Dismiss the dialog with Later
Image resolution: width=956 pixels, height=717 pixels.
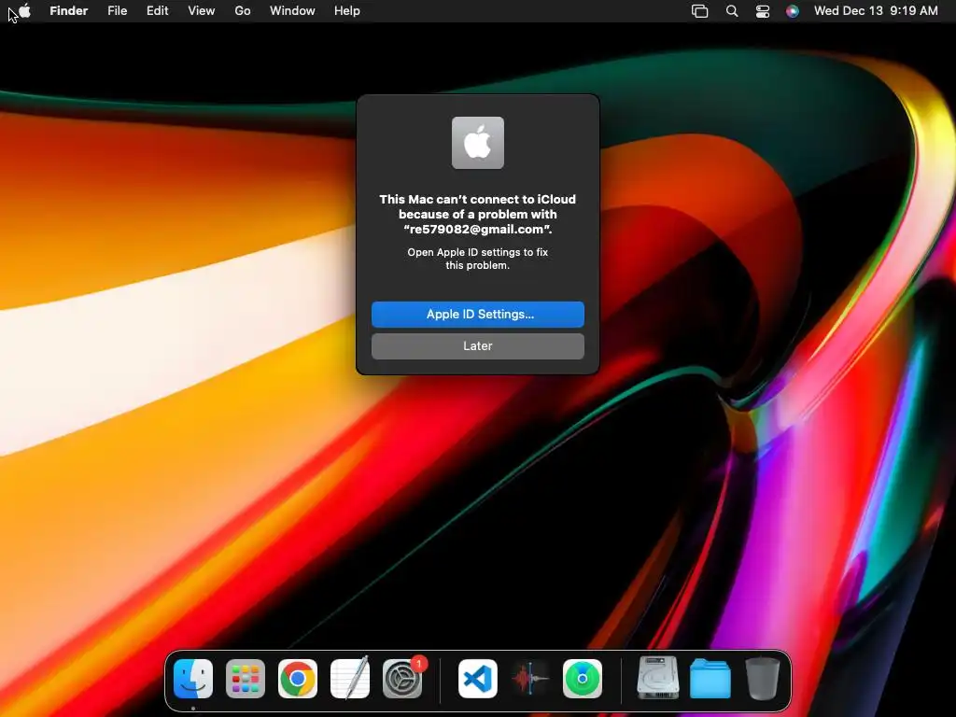pos(478,345)
